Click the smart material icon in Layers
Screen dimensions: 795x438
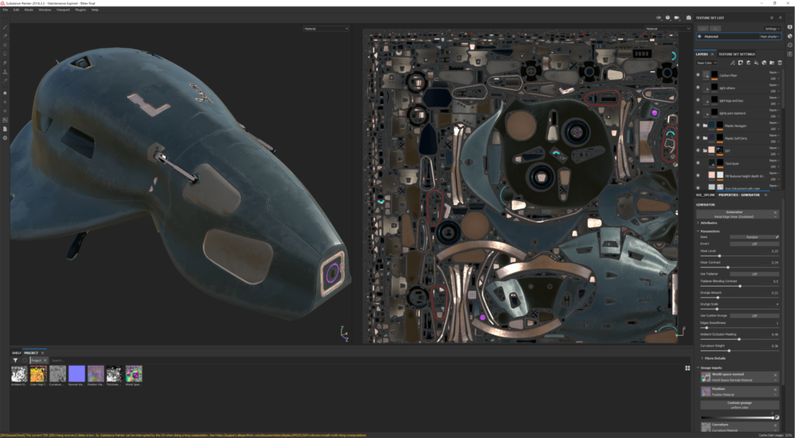pyautogui.click(x=764, y=63)
